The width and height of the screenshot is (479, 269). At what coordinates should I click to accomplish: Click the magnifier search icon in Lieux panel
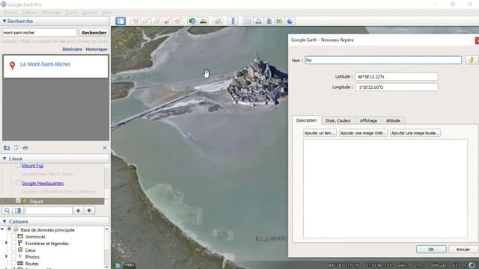pyautogui.click(x=7, y=211)
